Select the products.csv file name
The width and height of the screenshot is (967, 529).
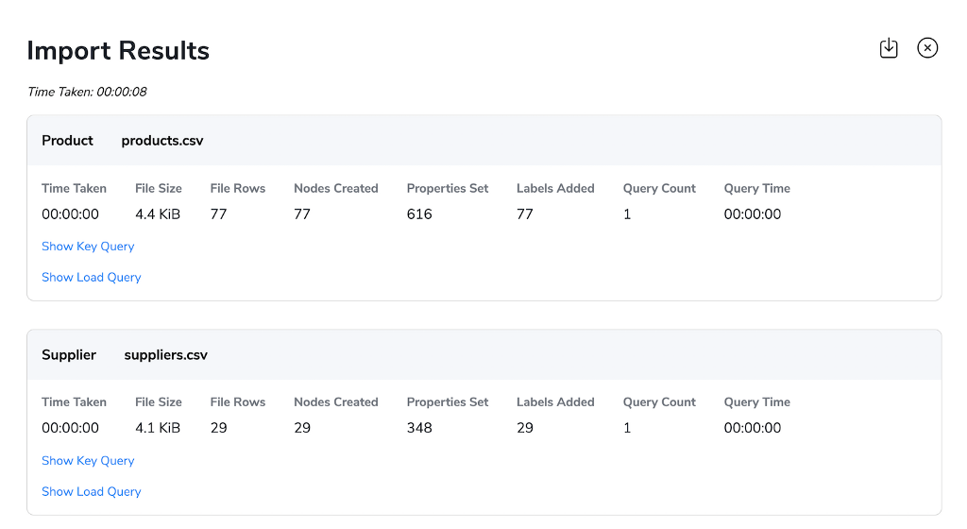(x=162, y=141)
